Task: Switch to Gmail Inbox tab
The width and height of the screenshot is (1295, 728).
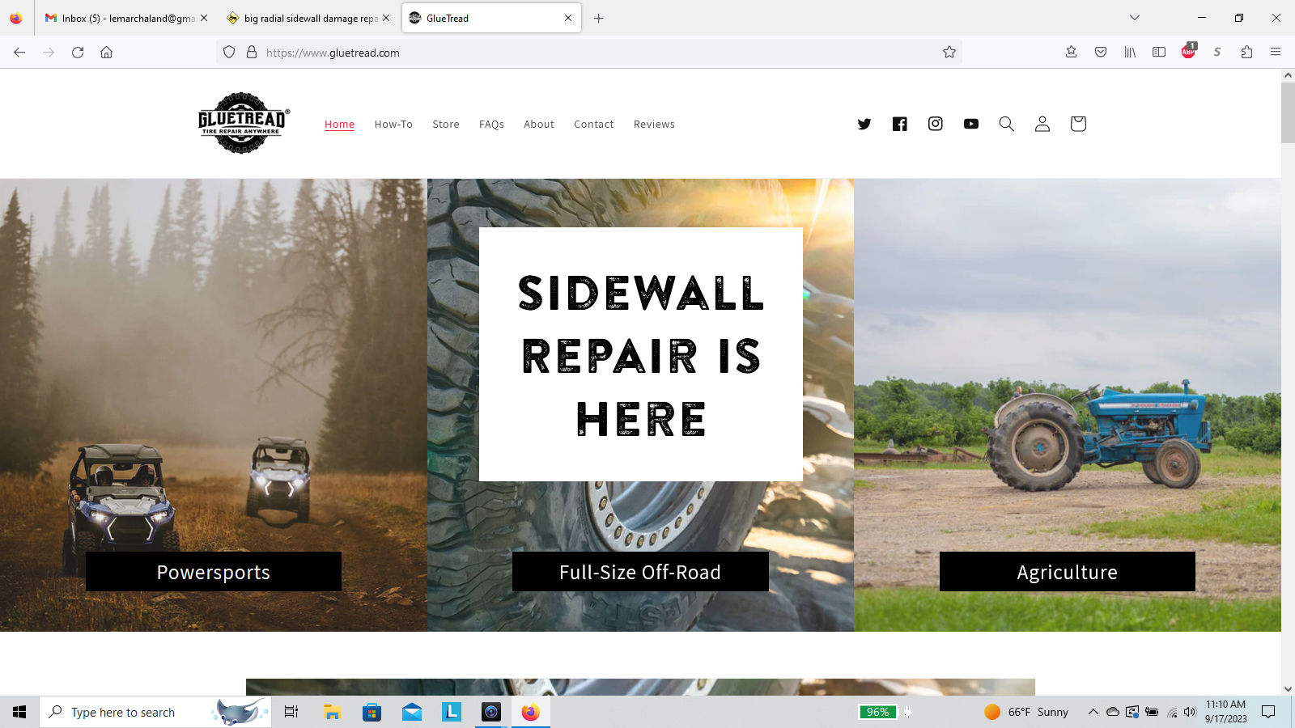Action: pyautogui.click(x=126, y=18)
